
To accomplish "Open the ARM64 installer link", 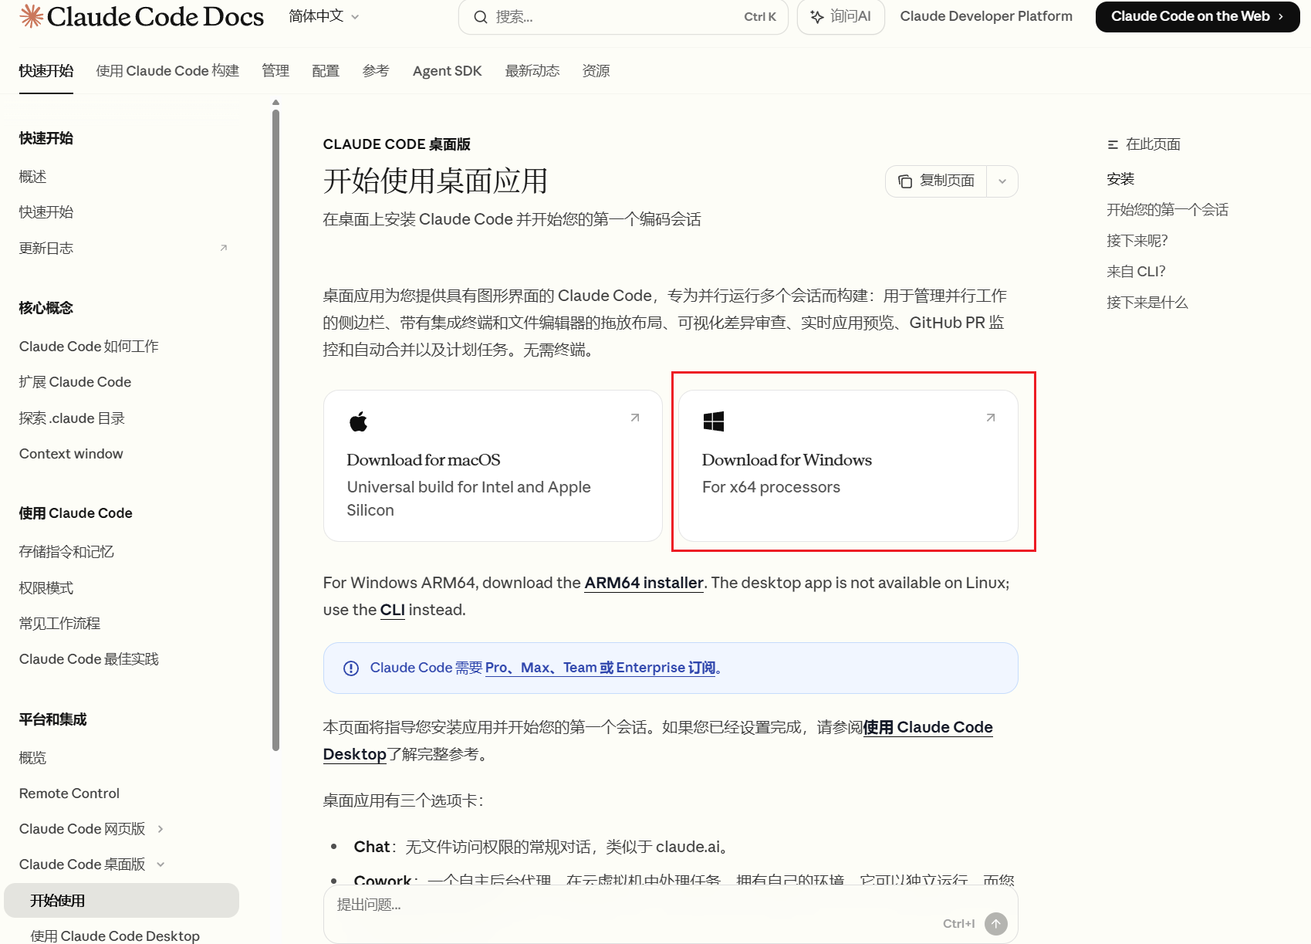I will pos(644,583).
